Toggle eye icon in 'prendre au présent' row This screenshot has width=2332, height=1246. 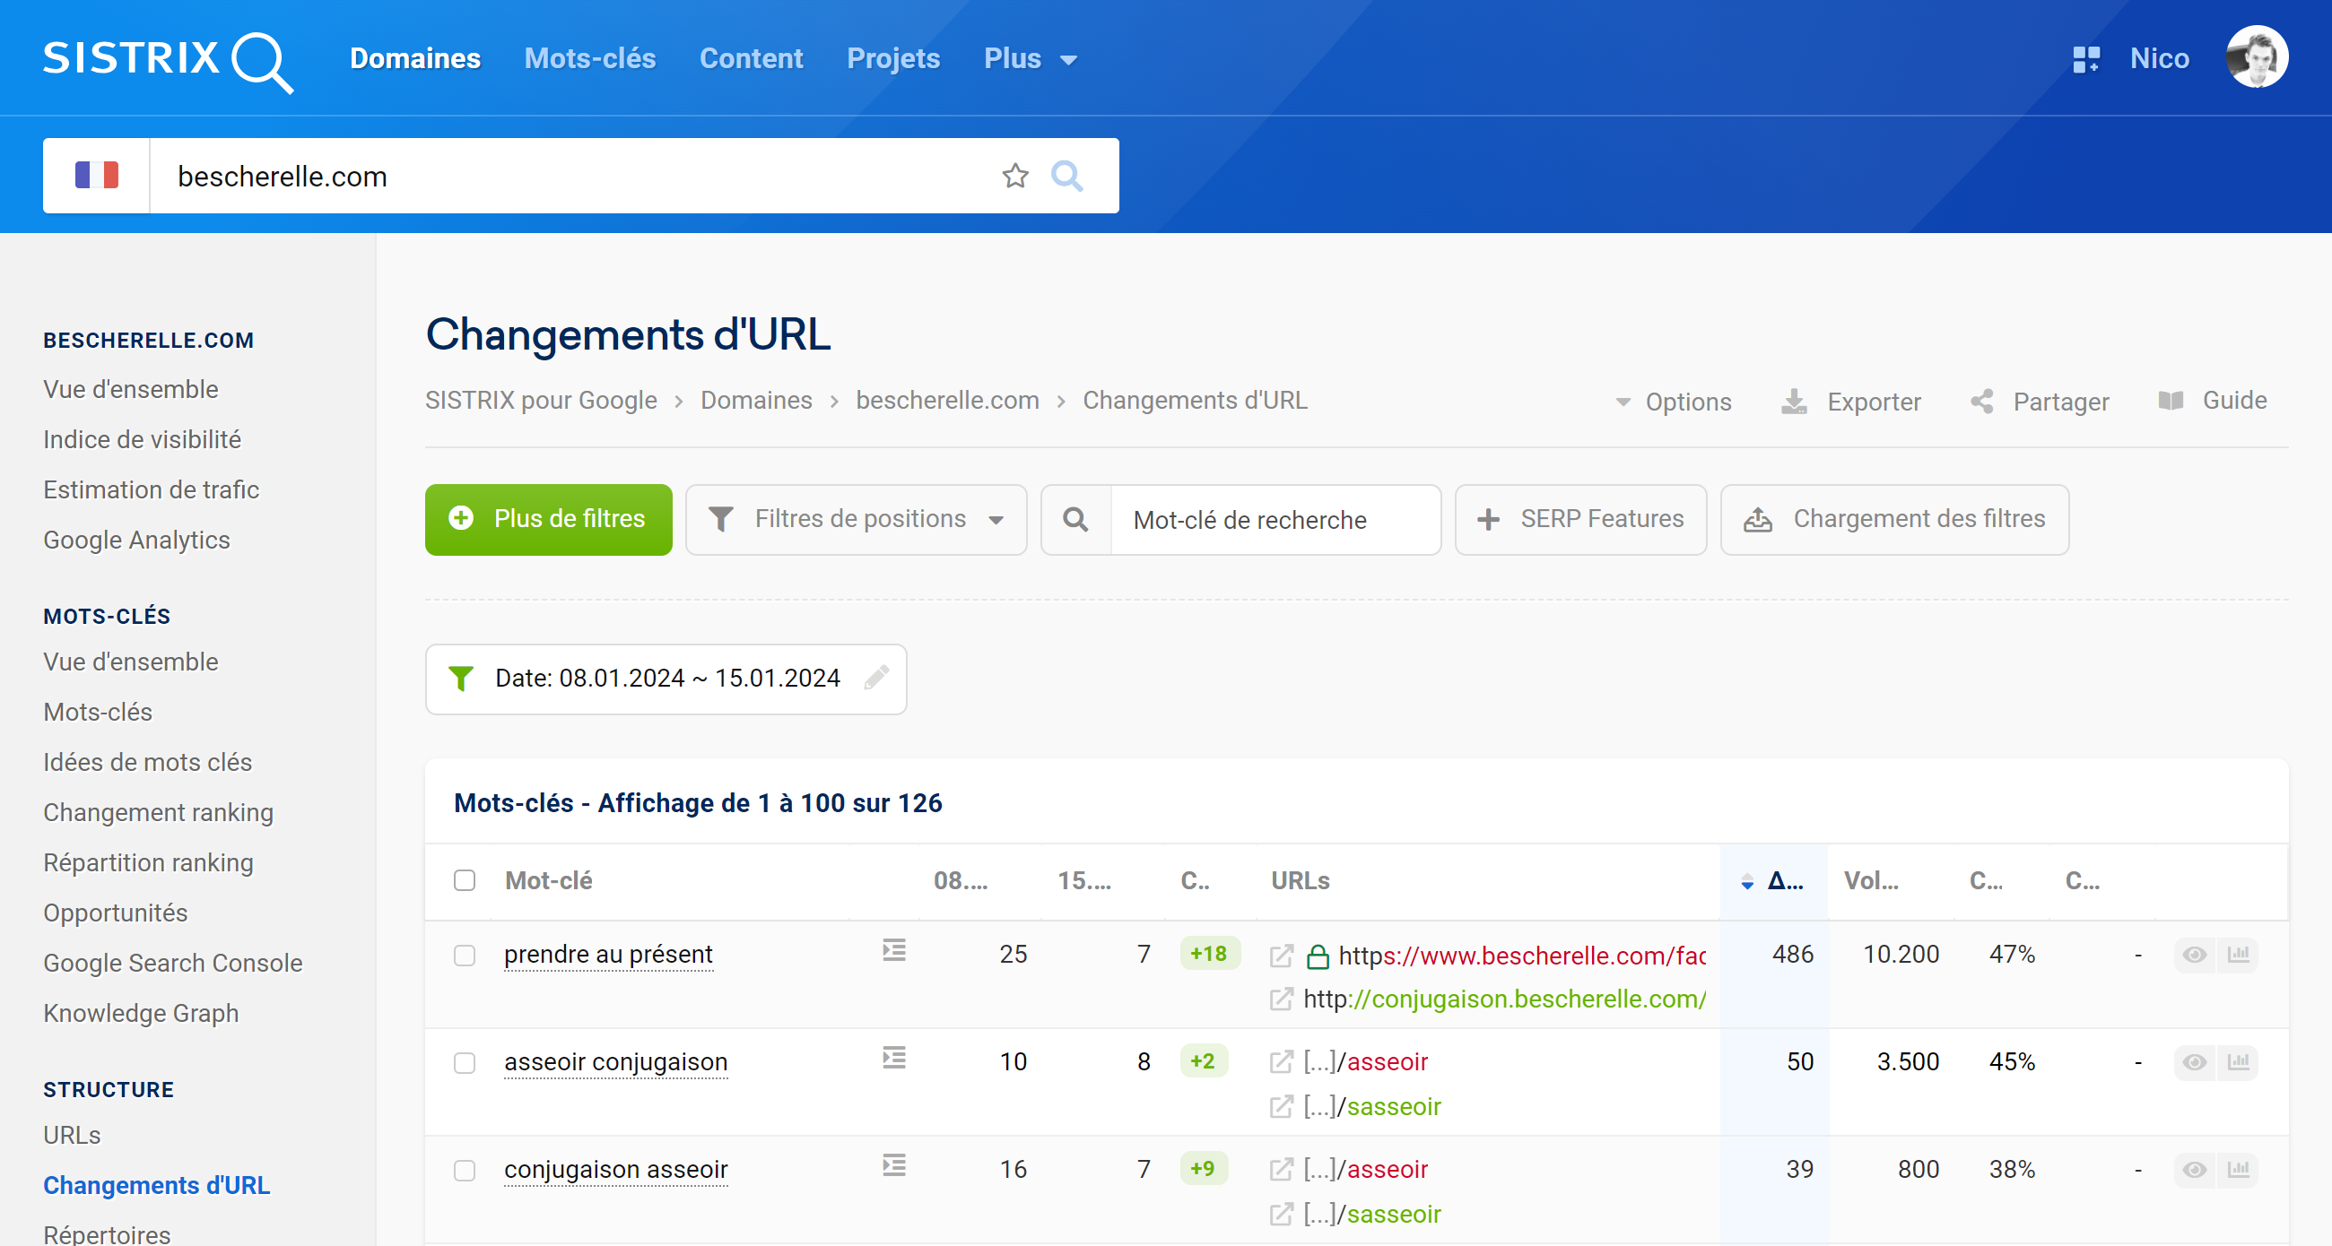click(x=2195, y=955)
